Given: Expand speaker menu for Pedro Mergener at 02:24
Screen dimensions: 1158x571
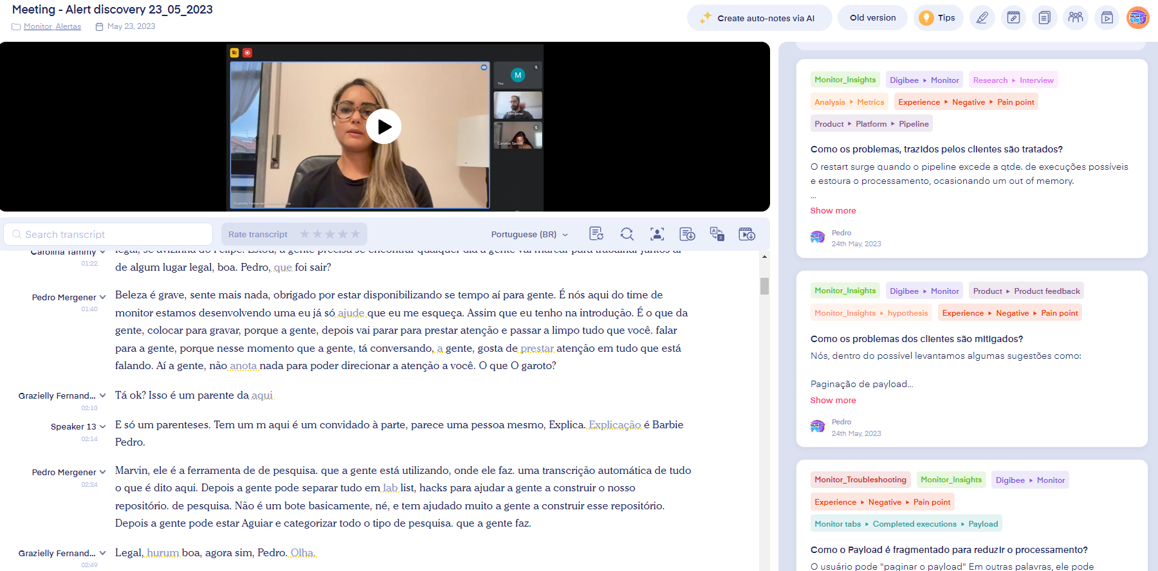Looking at the screenshot, I should tap(102, 472).
